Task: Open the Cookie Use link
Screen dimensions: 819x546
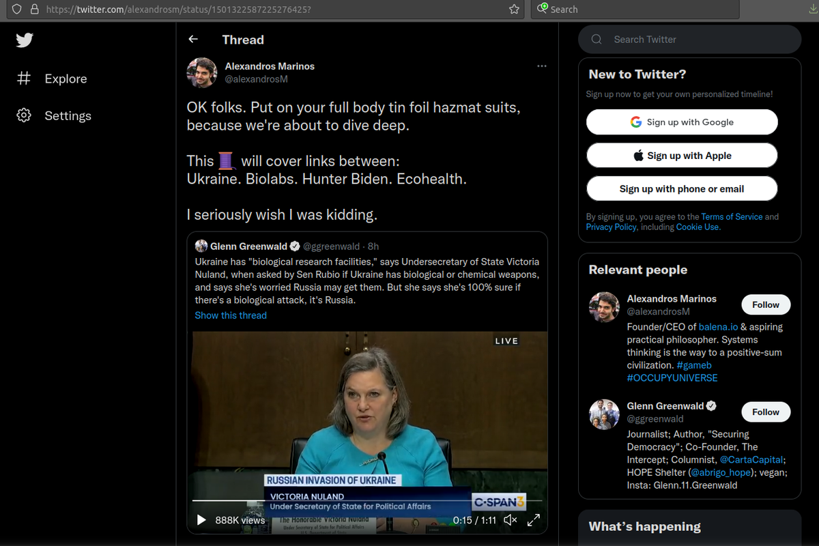Action: pos(698,227)
